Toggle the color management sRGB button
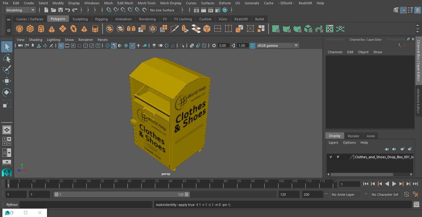 [x=252, y=46]
